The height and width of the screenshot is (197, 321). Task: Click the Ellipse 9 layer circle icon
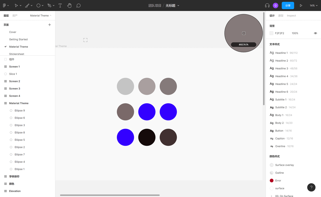[11, 110]
